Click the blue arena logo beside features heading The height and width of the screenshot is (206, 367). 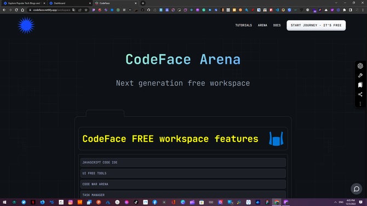pos(276,139)
